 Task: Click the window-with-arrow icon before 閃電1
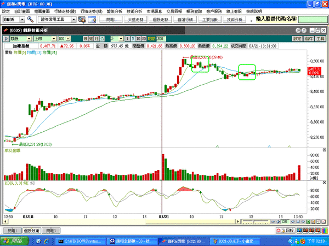tap(92, 20)
